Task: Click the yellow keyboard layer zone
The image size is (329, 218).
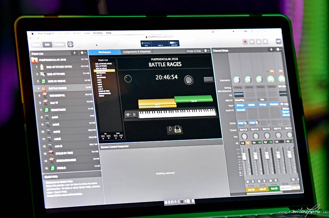Action: point(157,104)
